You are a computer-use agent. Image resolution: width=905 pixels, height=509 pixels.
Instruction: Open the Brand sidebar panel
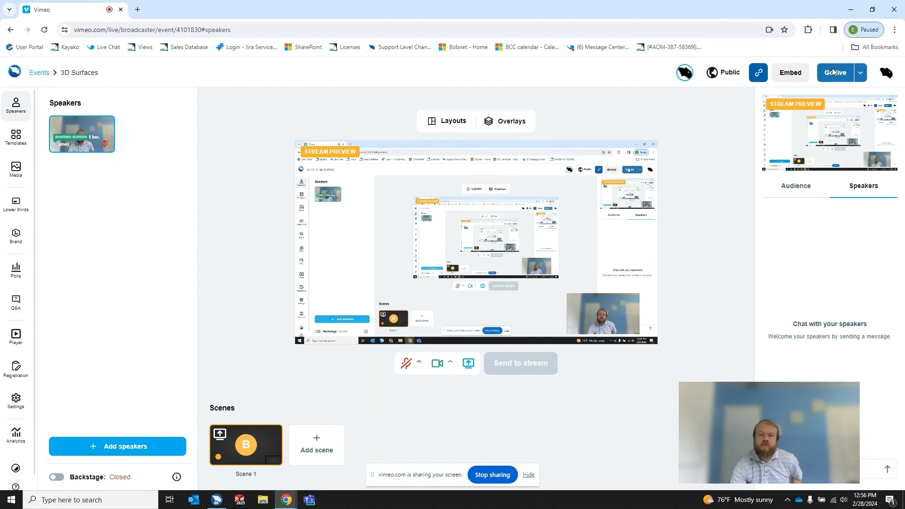click(16, 236)
